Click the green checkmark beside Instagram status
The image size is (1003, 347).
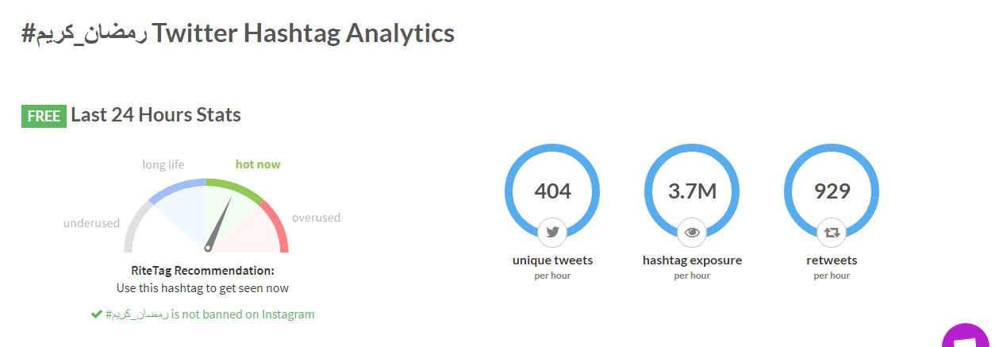[x=97, y=314]
